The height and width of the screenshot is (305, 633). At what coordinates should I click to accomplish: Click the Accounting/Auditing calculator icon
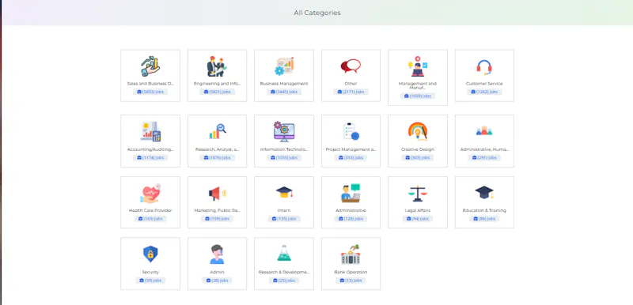click(150, 132)
